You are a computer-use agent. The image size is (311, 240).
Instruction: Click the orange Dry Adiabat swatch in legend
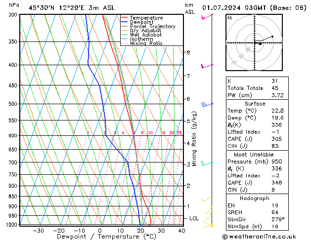(x=125, y=31)
